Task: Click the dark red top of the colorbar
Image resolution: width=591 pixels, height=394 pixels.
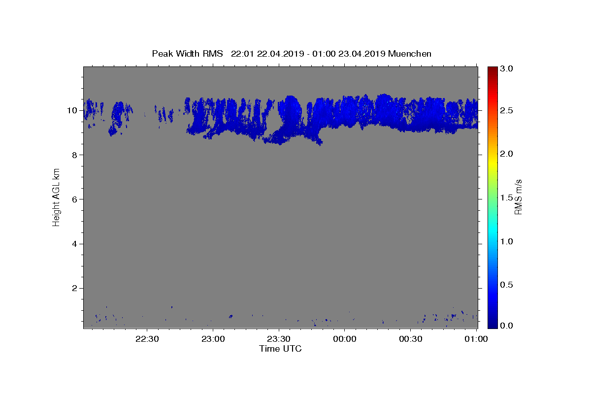Action: coord(492,70)
